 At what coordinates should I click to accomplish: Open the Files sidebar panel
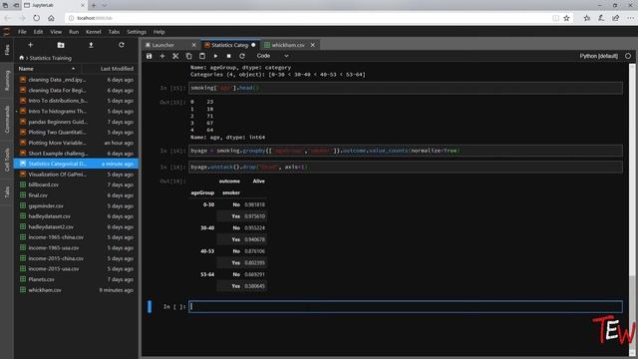click(x=7, y=50)
